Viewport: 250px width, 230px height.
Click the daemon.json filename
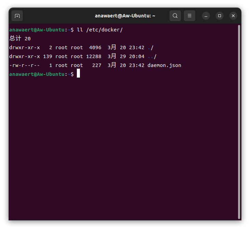[164, 65]
